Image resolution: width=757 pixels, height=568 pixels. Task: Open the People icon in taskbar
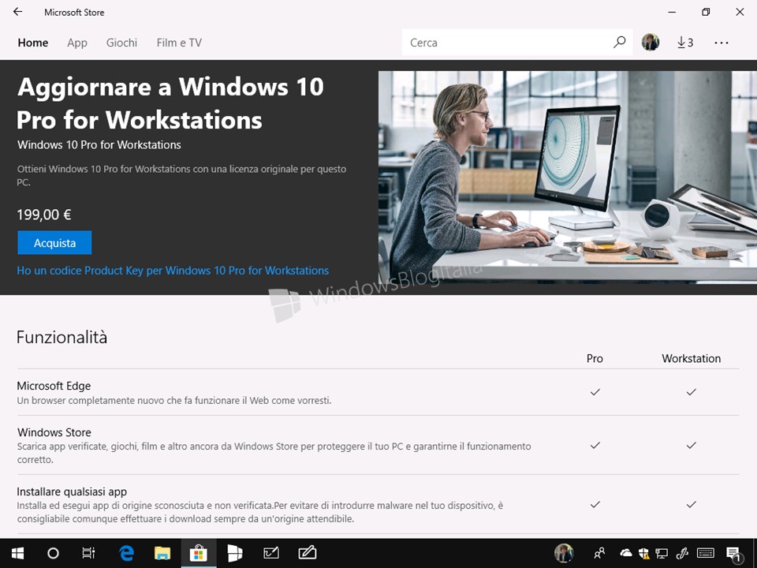pyautogui.click(x=599, y=553)
